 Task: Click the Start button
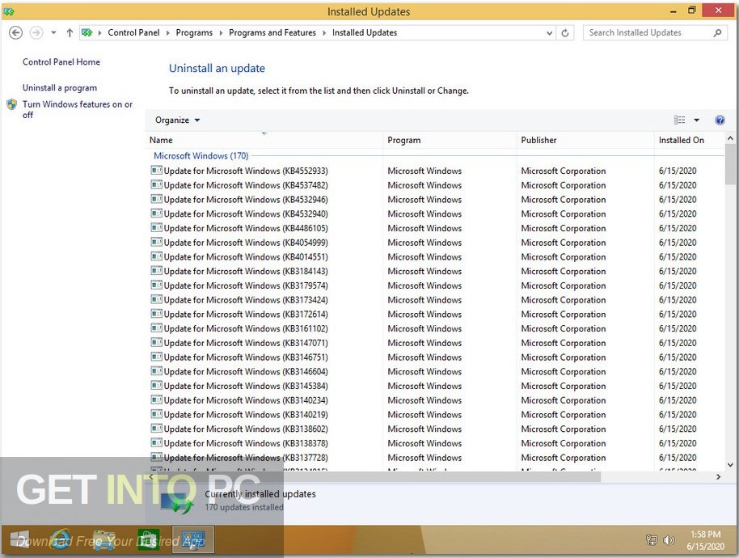click(x=18, y=539)
